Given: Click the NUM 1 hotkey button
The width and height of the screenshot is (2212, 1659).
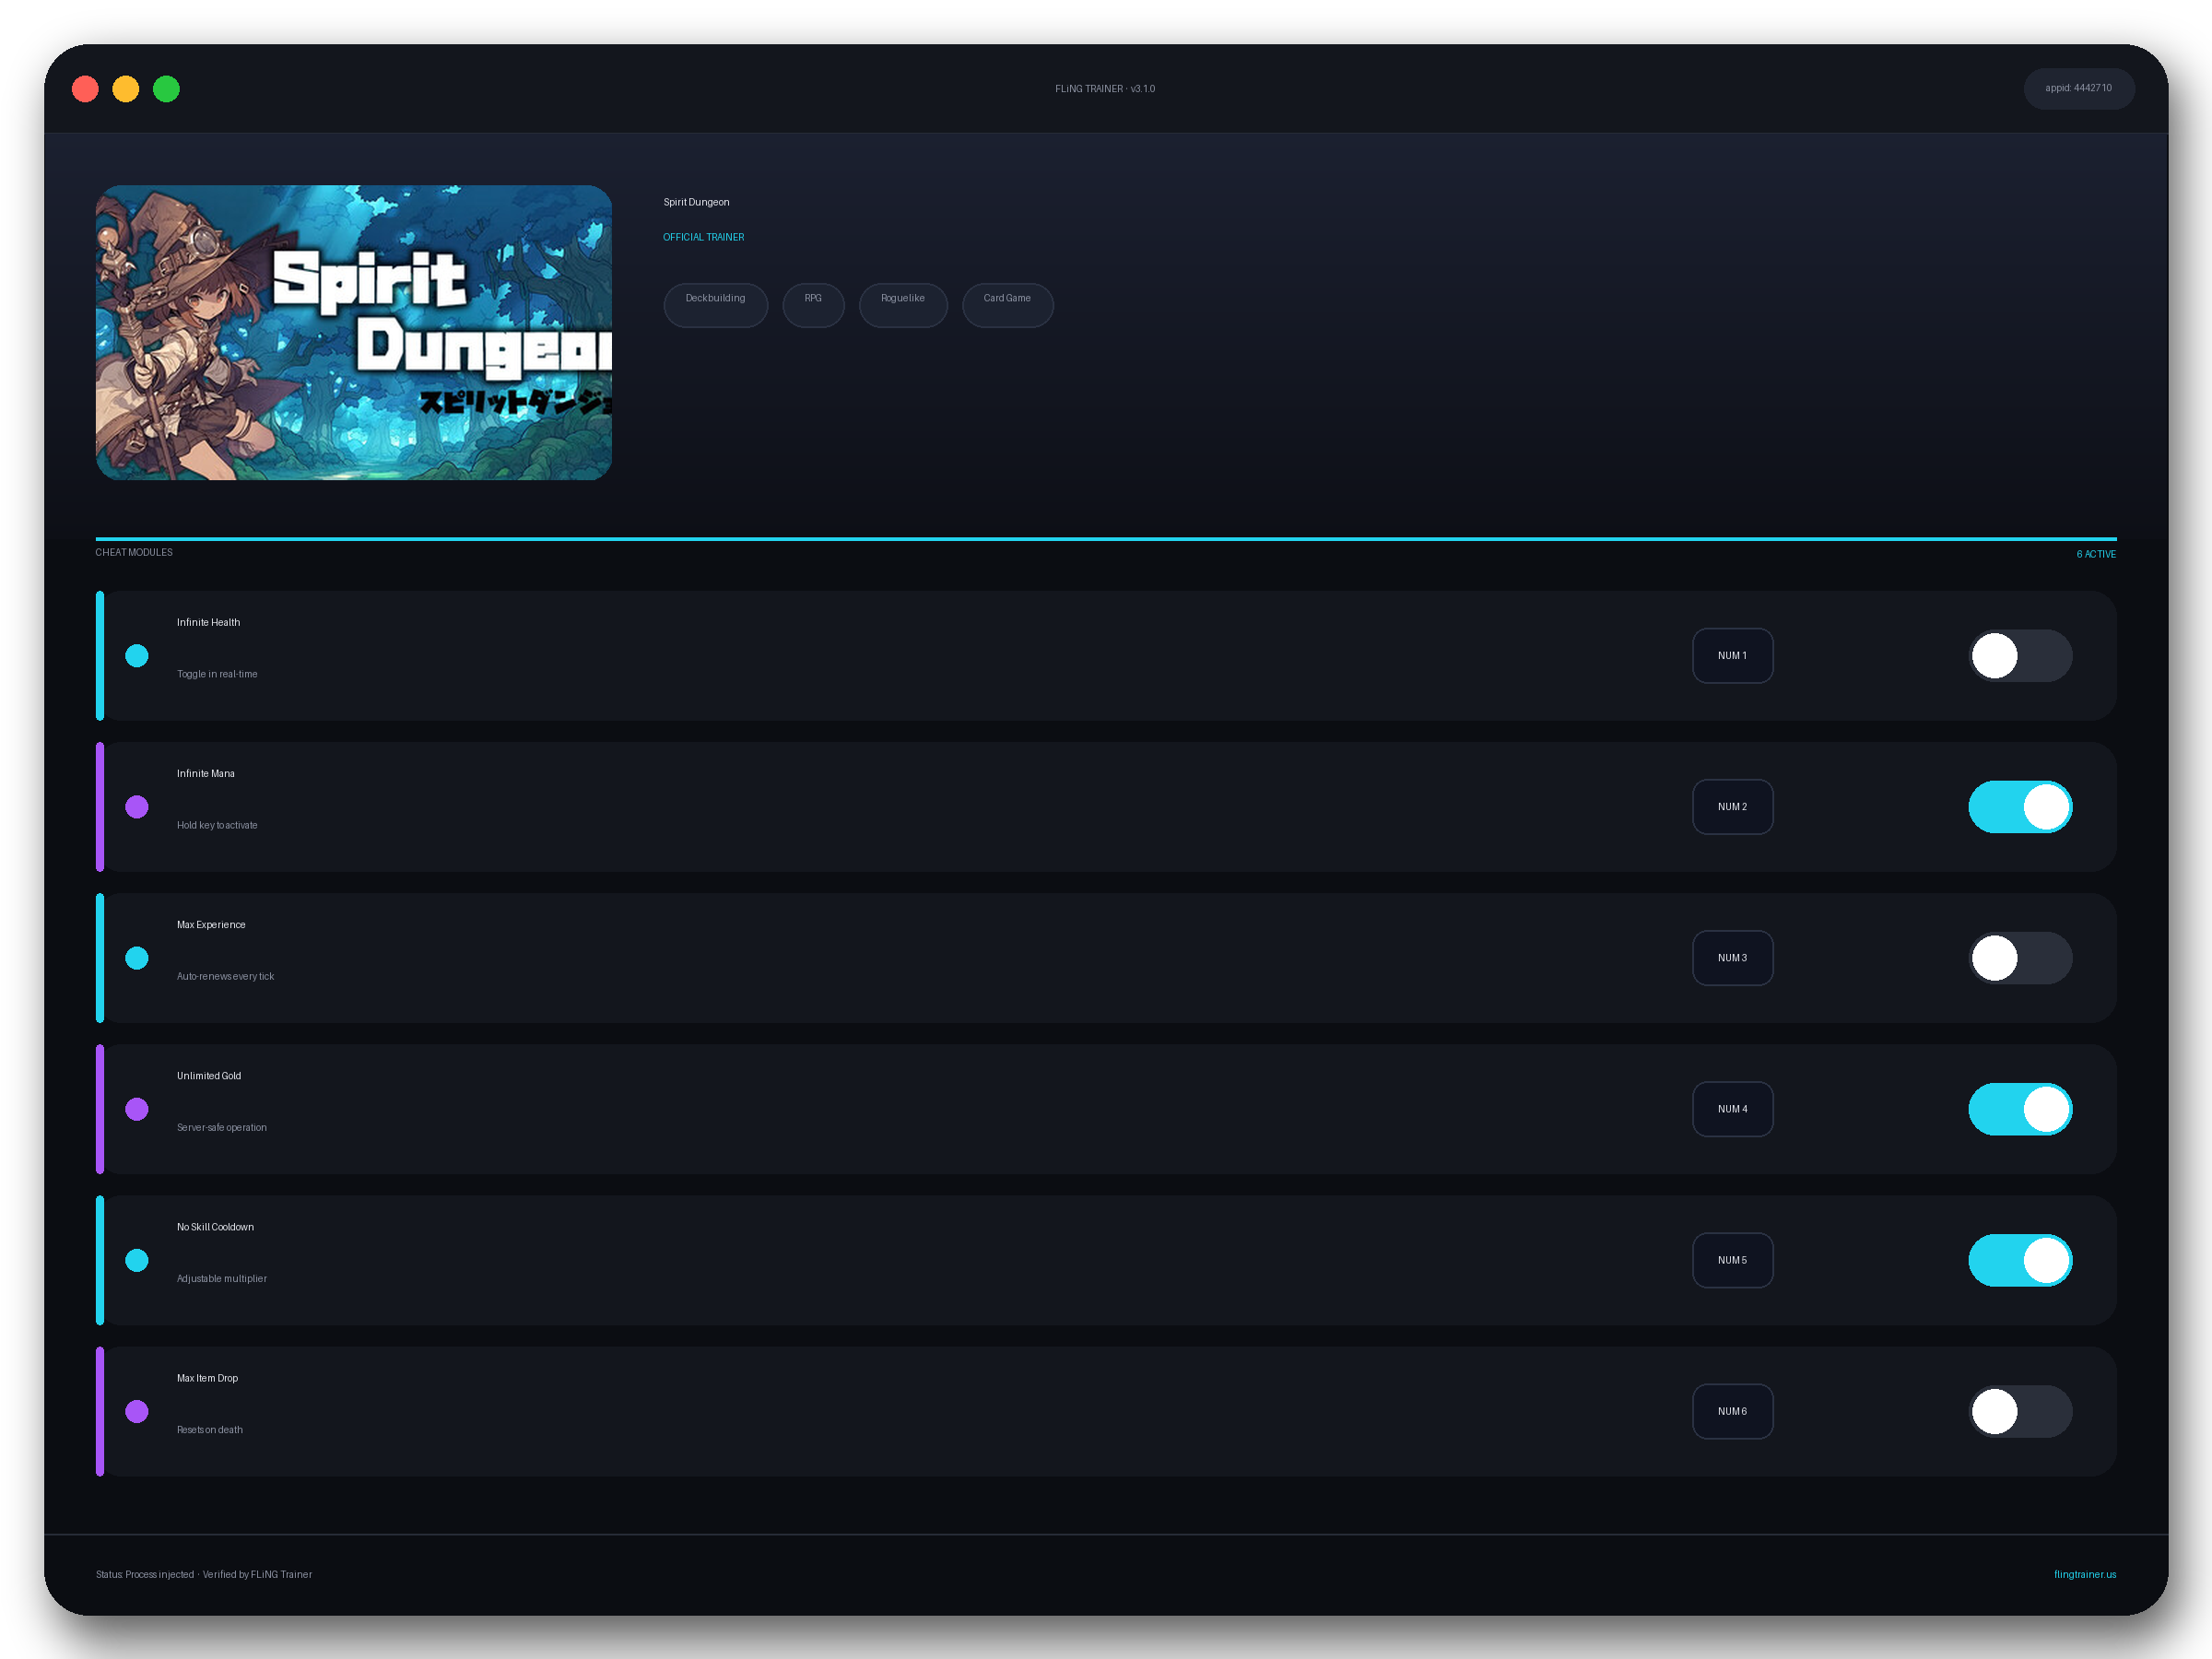Looking at the screenshot, I should (1732, 656).
